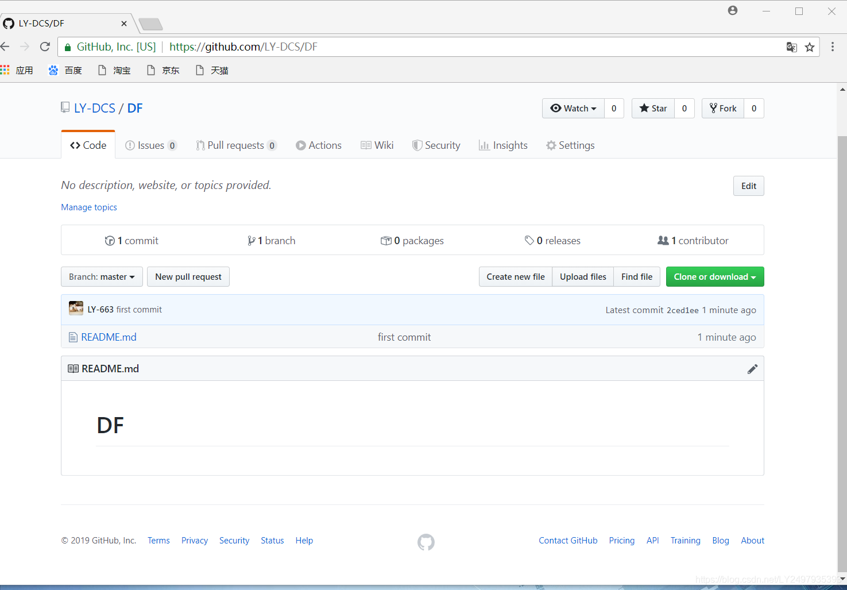
Task: Click Create new file button
Action: 516,277
